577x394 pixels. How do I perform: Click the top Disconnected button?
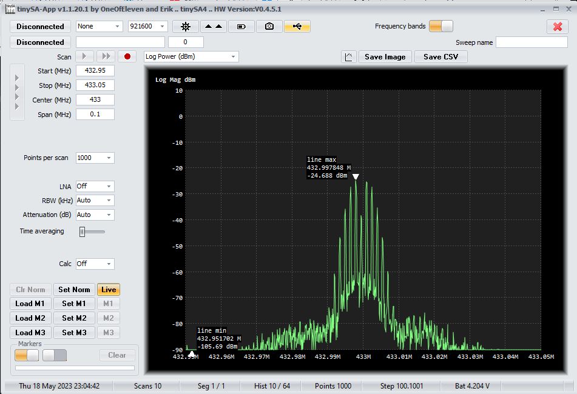(40, 27)
